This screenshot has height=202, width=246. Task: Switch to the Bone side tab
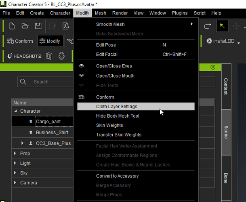(226, 178)
